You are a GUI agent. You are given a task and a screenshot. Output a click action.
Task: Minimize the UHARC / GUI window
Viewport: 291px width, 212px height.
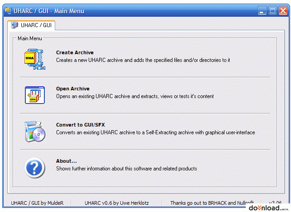click(262, 11)
